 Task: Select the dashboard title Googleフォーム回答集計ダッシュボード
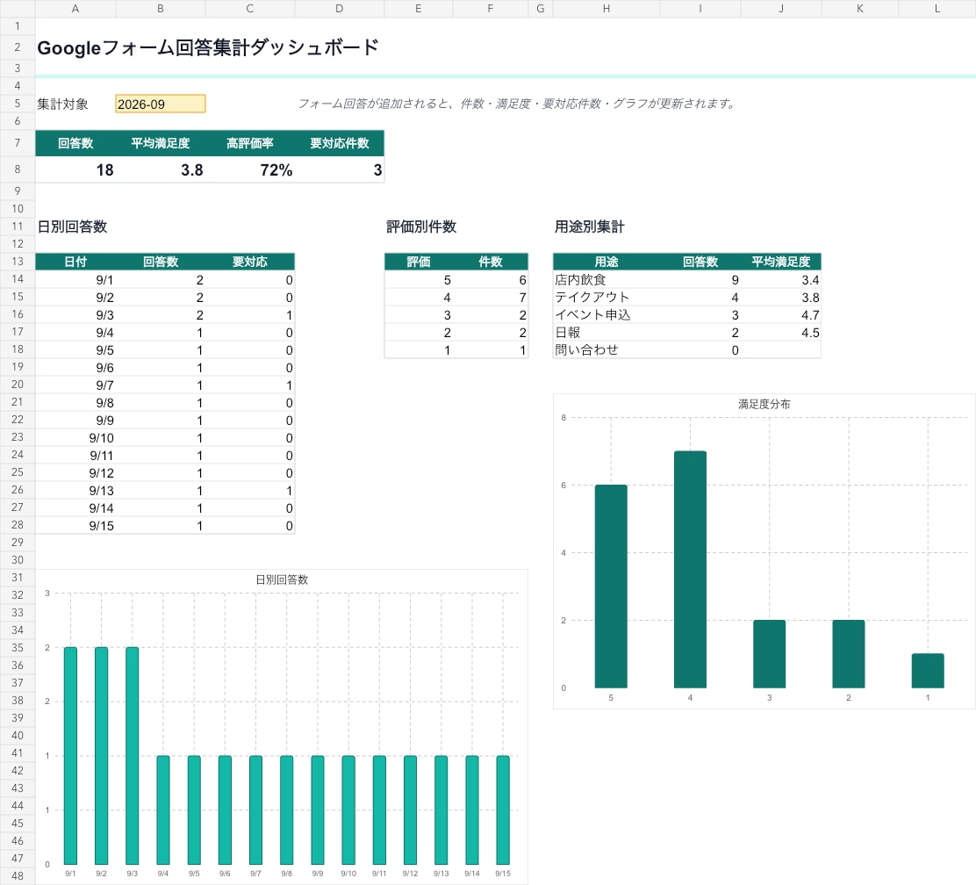pos(208,48)
